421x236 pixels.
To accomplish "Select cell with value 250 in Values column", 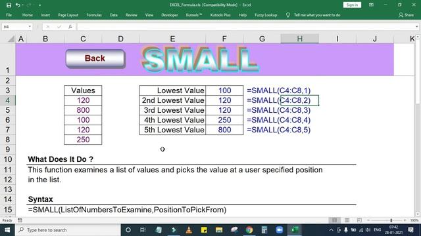I will [x=83, y=140].
